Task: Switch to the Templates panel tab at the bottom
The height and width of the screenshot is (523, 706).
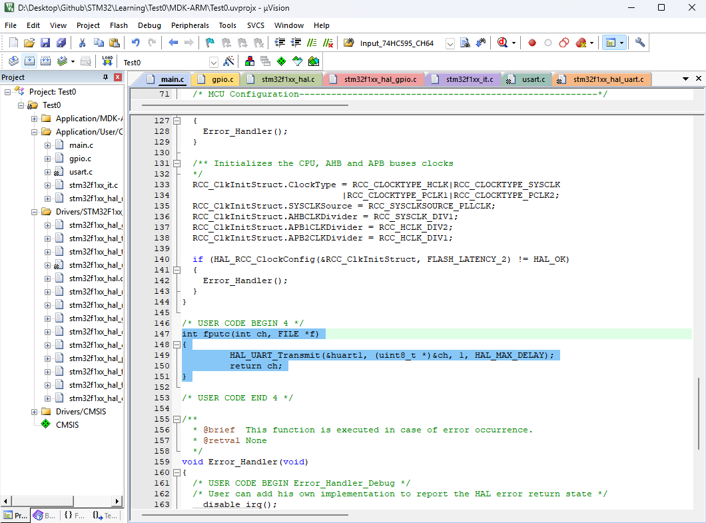Action: click(x=105, y=516)
